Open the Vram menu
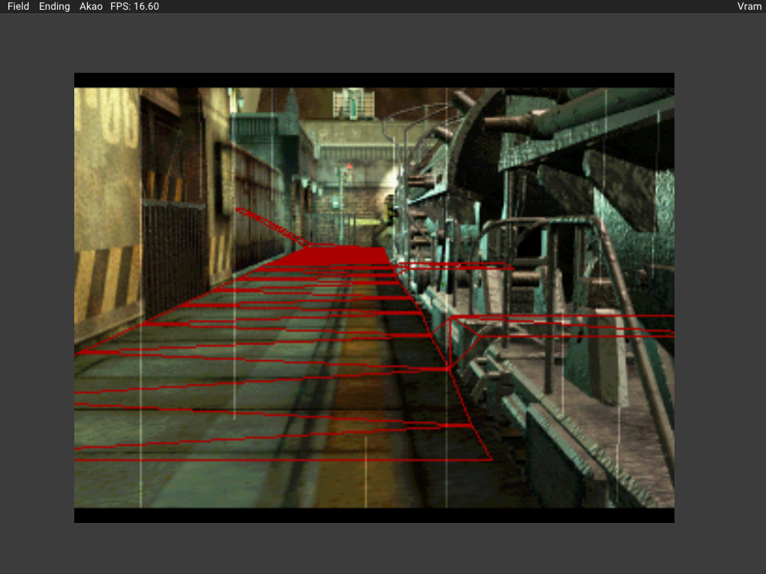 (749, 6)
